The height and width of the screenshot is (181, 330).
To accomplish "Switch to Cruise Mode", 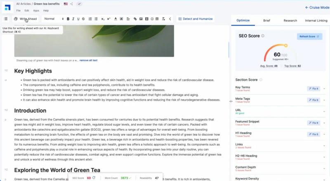I will tap(317, 7).
